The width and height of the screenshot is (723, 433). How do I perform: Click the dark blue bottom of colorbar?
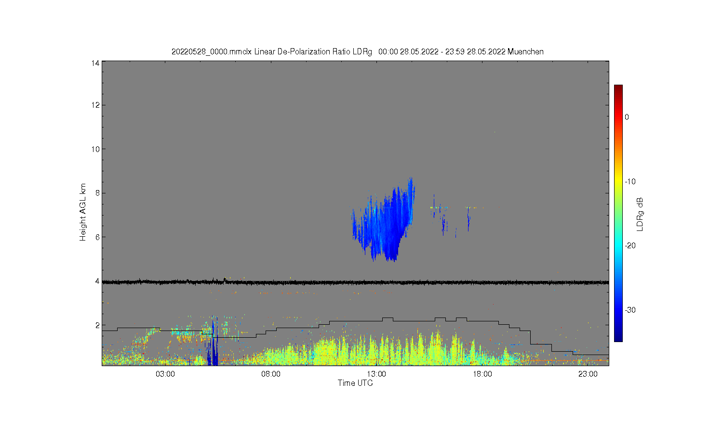(618, 338)
